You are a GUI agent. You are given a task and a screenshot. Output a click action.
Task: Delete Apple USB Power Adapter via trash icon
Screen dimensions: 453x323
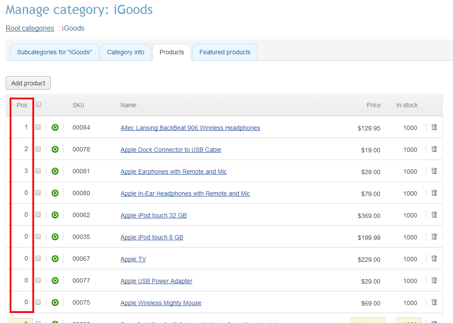pos(434,281)
